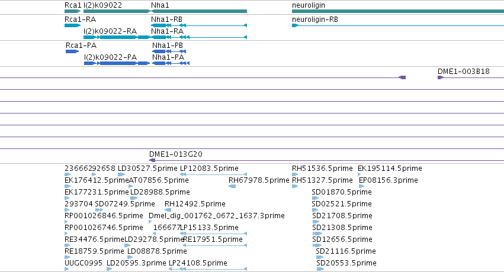
Task: Click the LP12083.5prime EST label
Action: tap(209, 169)
